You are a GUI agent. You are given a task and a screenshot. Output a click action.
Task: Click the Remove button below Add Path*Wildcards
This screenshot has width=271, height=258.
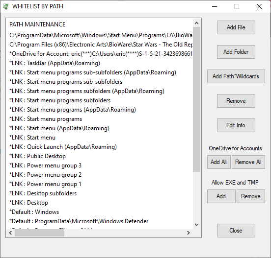point(236,101)
